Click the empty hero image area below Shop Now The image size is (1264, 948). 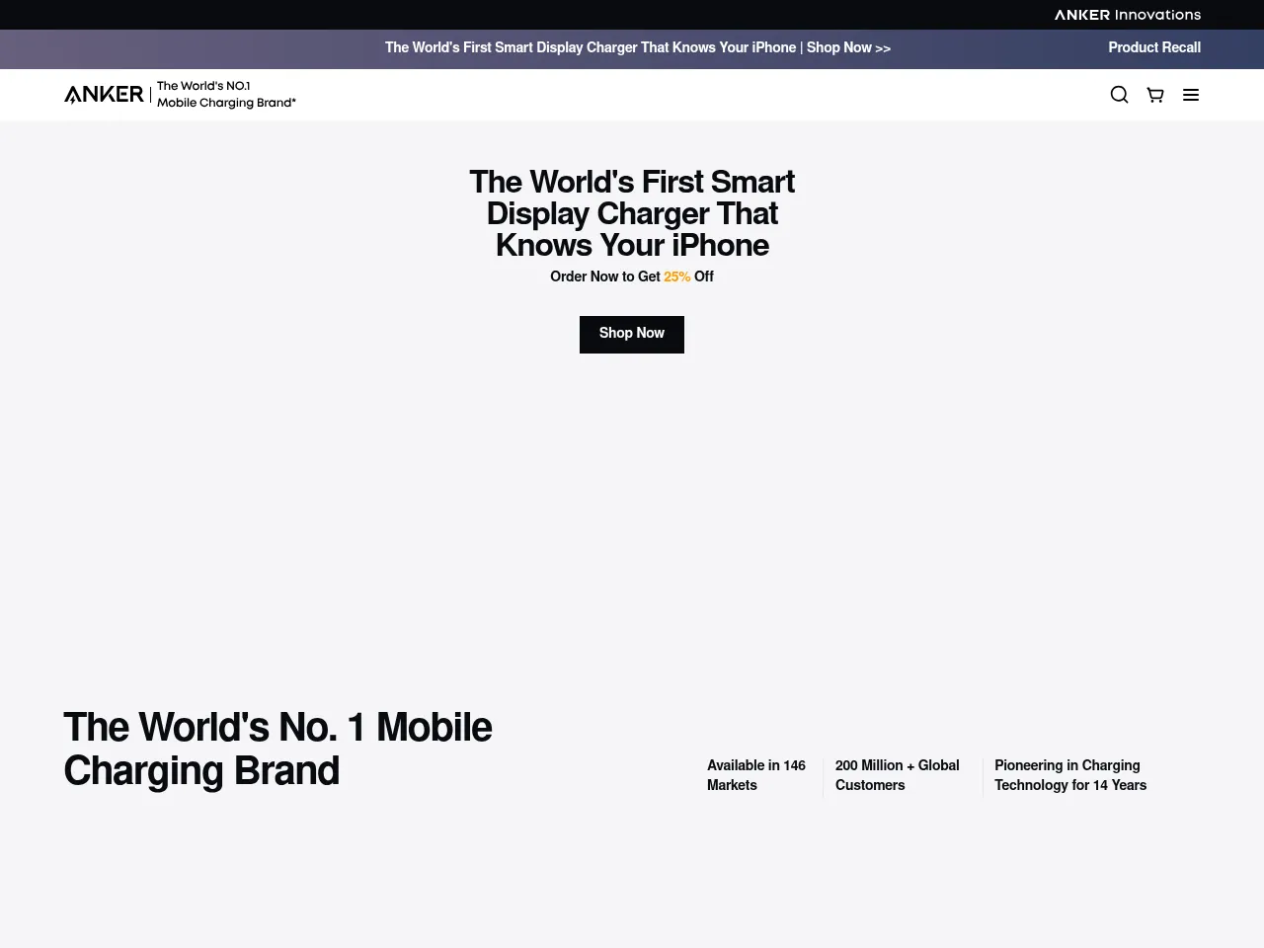click(x=632, y=513)
